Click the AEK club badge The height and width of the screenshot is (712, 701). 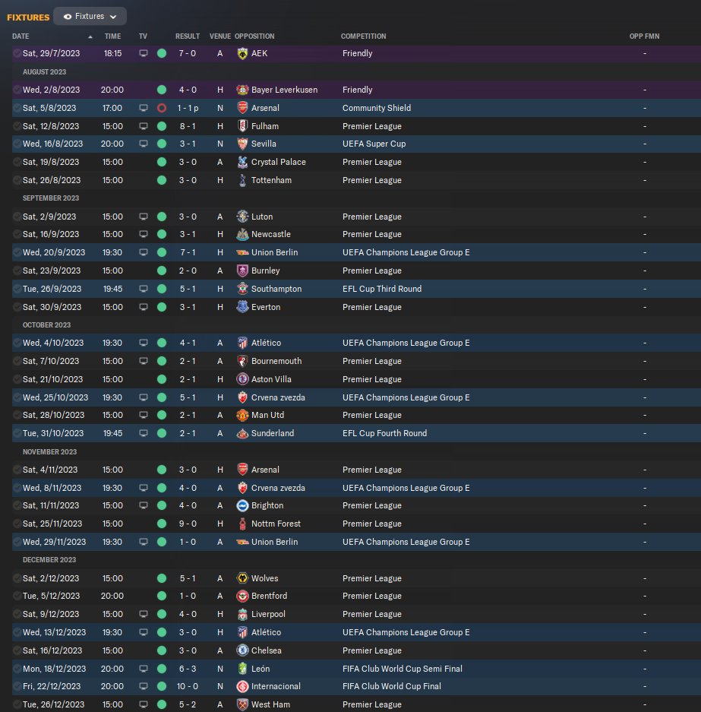[x=243, y=54]
